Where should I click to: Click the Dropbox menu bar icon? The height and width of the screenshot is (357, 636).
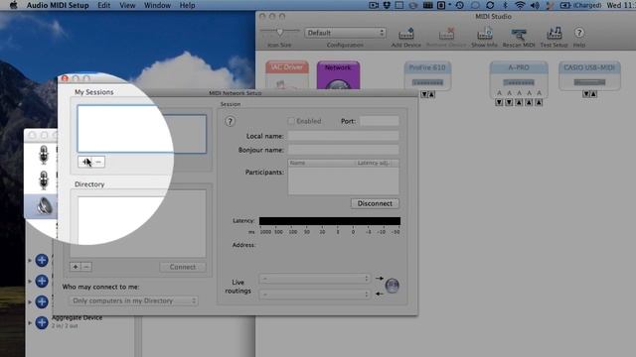click(x=387, y=5)
